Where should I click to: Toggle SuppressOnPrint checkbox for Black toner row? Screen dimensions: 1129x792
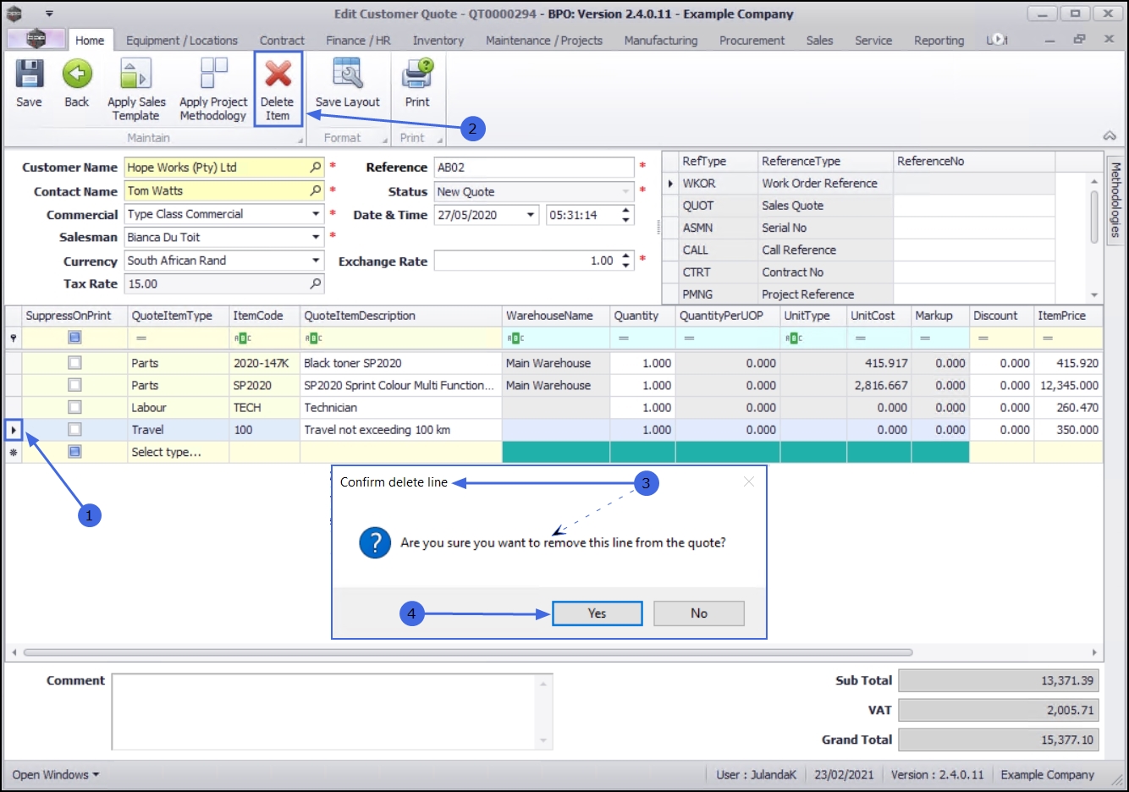[x=75, y=363]
